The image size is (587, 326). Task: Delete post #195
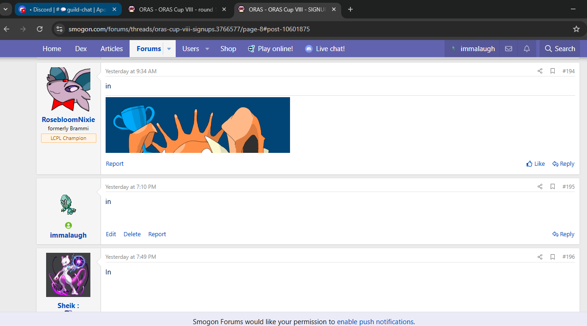pos(132,234)
